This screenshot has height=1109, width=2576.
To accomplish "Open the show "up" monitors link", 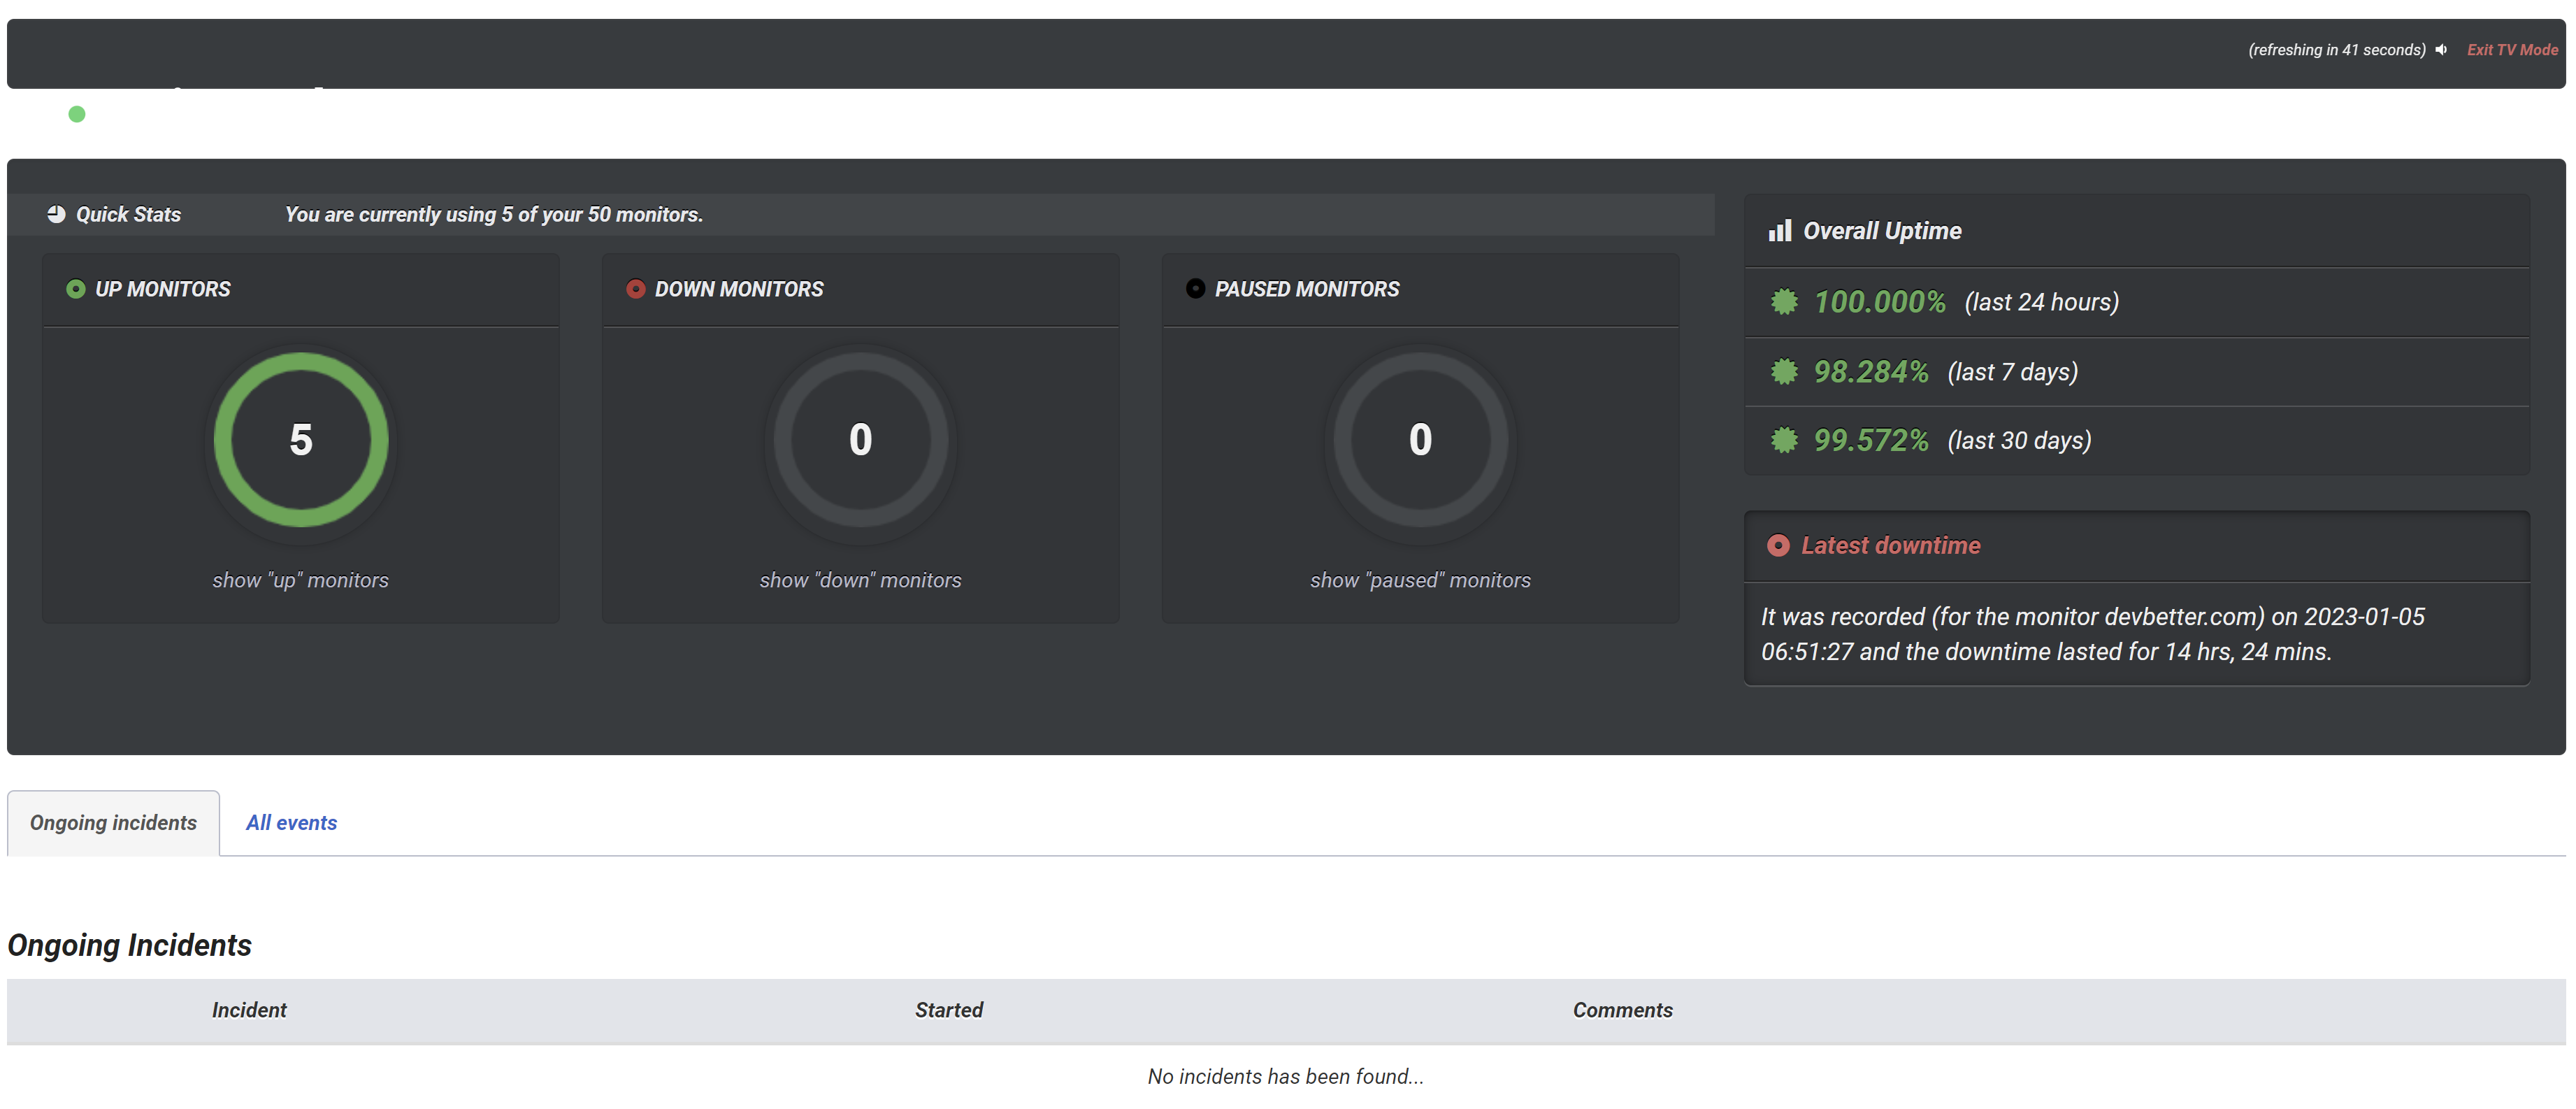I will coord(300,579).
